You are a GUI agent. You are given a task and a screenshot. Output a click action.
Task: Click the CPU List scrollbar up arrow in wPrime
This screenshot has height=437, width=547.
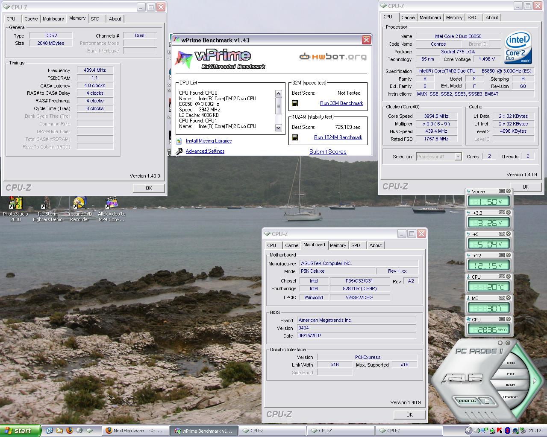279,94
